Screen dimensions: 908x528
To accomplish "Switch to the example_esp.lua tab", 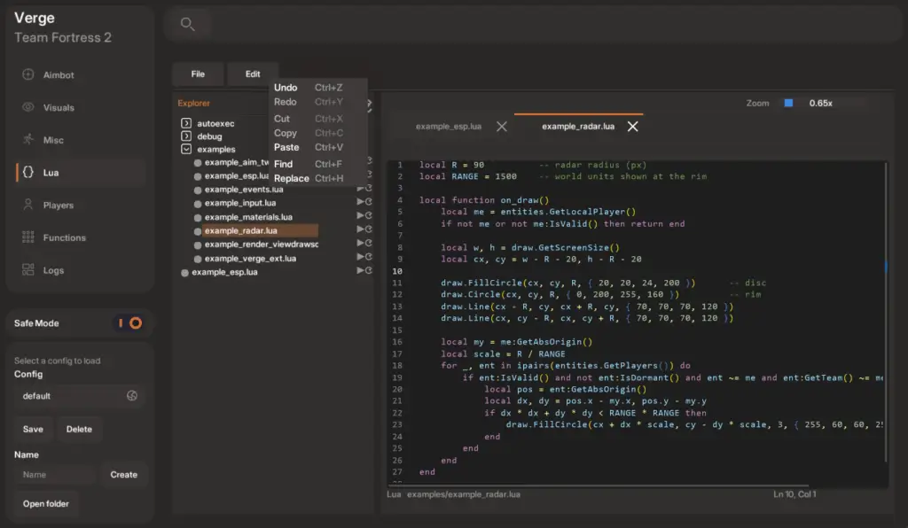I will point(448,126).
